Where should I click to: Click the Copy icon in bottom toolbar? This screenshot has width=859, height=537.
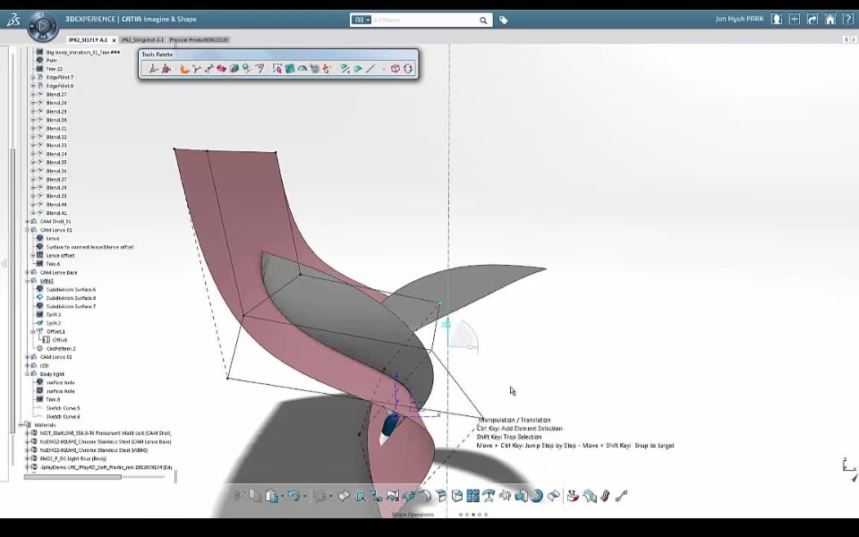click(255, 496)
